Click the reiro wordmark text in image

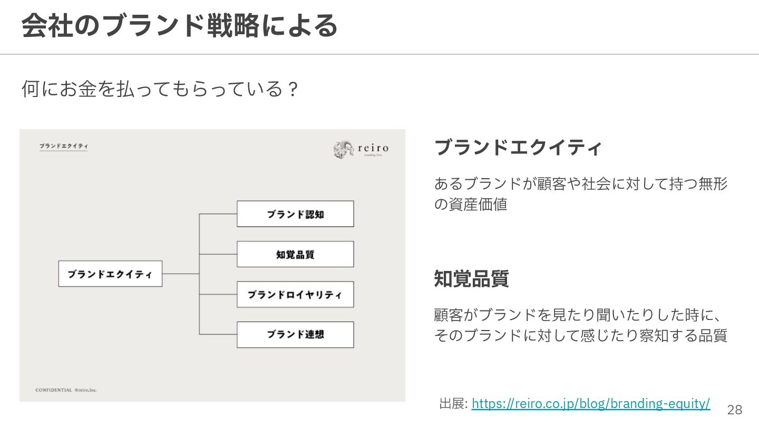[x=373, y=148]
